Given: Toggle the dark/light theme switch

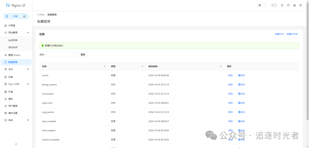Looking at the screenshot, I should pos(274,5).
